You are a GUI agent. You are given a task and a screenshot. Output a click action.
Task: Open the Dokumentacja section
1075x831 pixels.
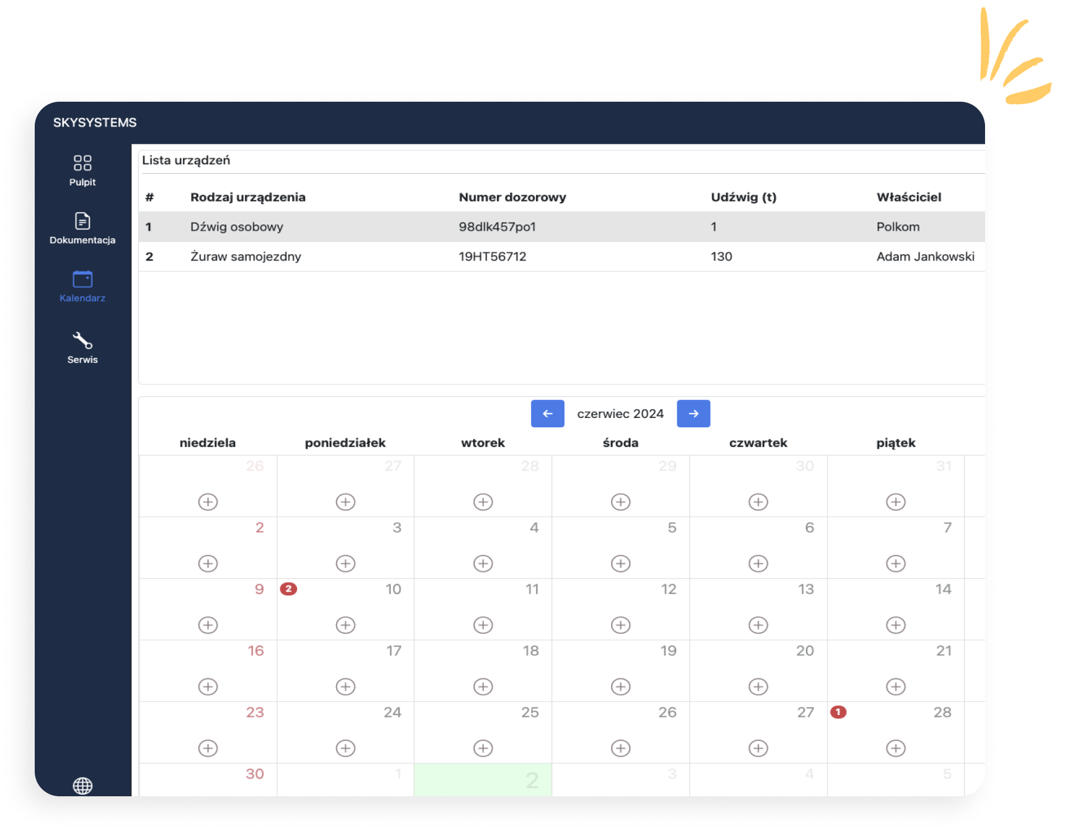[83, 228]
